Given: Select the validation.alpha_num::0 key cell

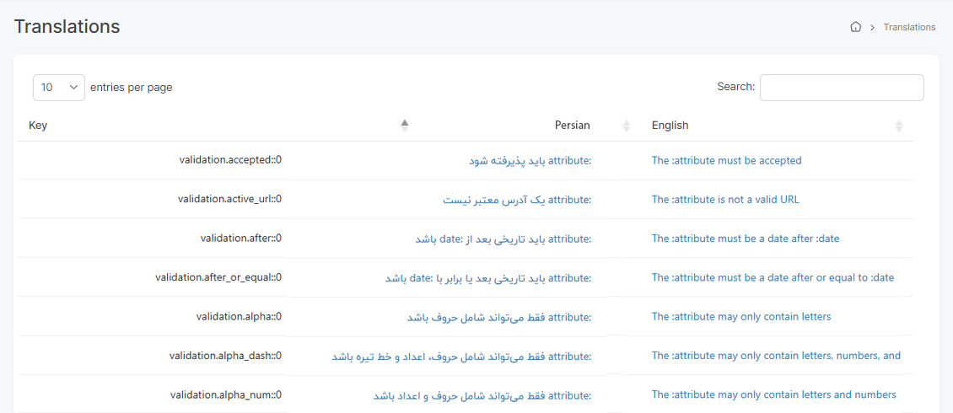Looking at the screenshot, I should click(226, 394).
